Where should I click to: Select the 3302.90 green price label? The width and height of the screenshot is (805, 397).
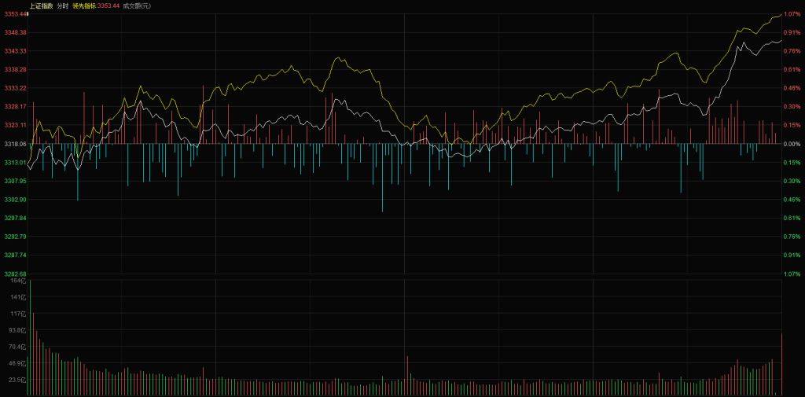click(x=15, y=200)
